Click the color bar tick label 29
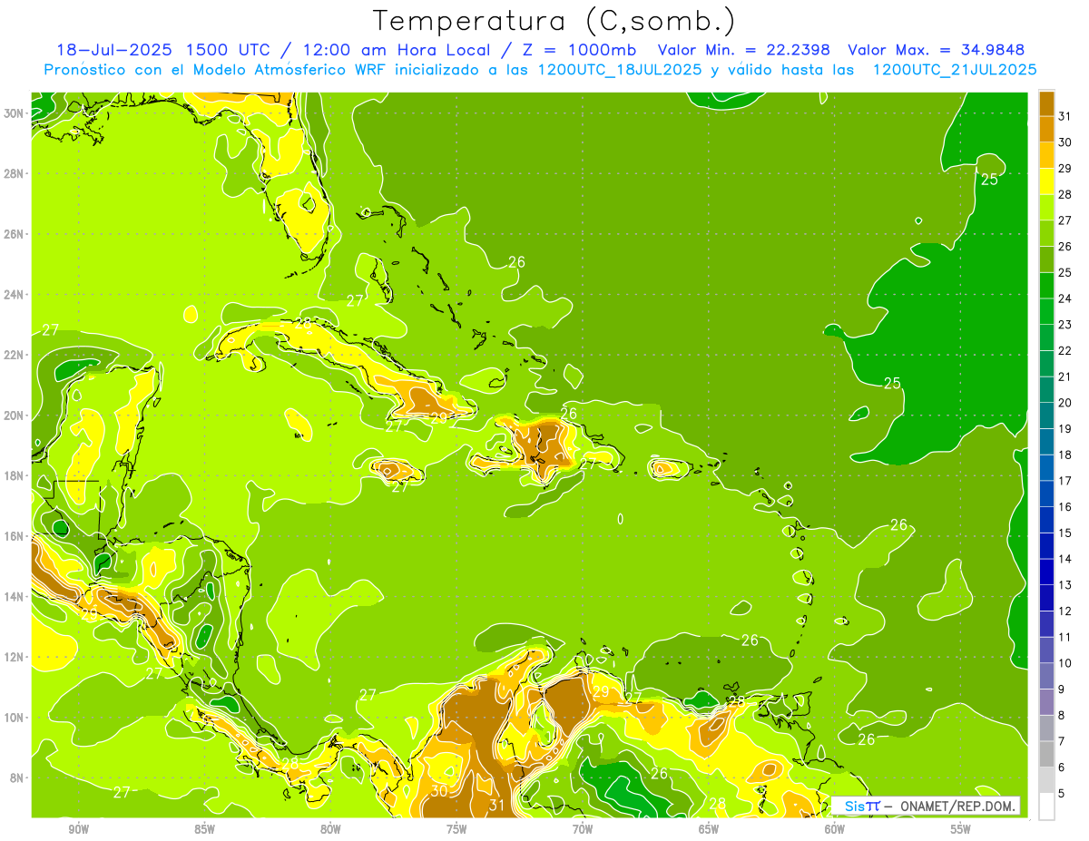Screen dimensions: 1089x841 coord(1065,168)
